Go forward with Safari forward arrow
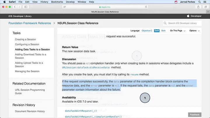Image resolution: width=210 pixels, height=118 pixels. (19, 7)
